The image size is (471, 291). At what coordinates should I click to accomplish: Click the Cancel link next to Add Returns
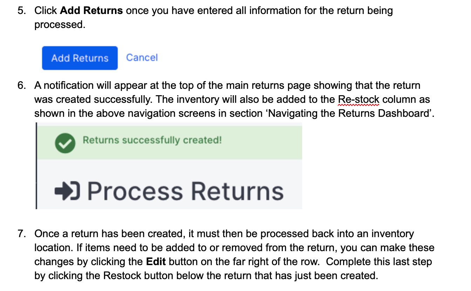[142, 57]
